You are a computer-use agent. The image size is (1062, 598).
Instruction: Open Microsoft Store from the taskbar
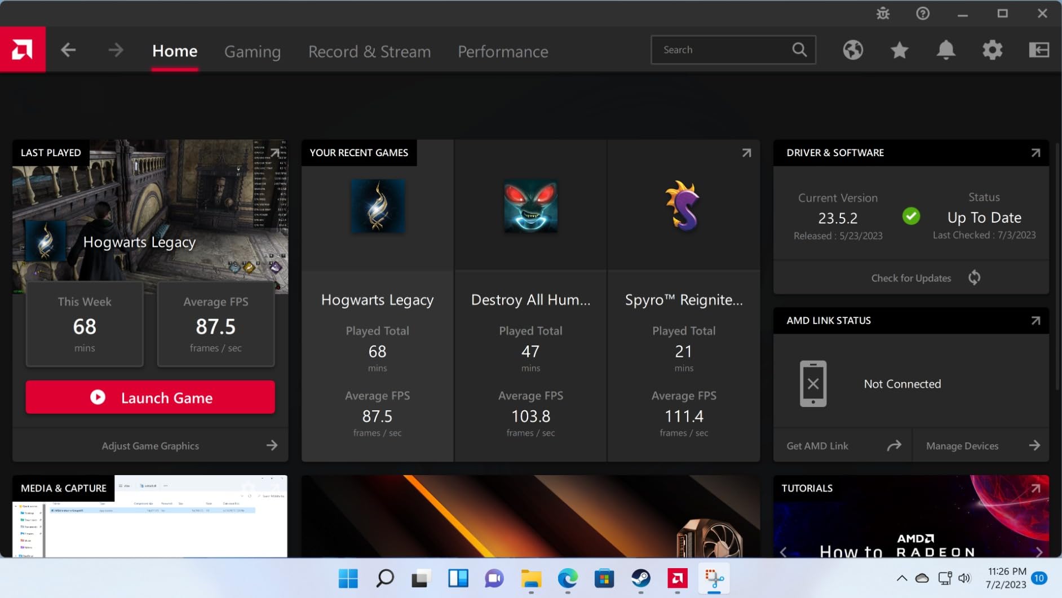tap(604, 578)
